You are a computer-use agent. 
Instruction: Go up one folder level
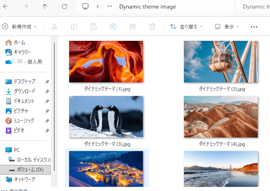(x=45, y=7)
